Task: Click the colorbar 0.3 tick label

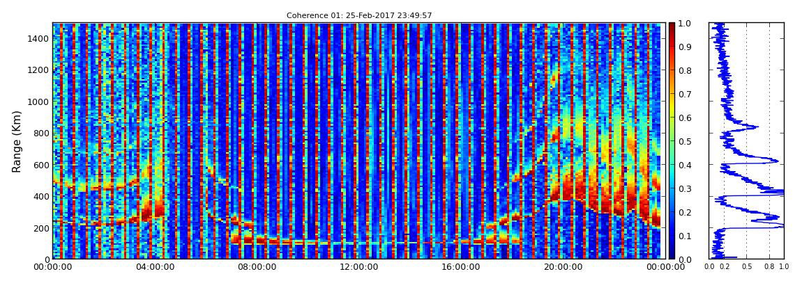Action: point(686,188)
